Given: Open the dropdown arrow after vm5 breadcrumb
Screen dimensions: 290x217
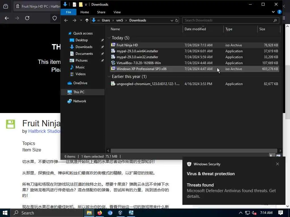Looking at the screenshot, I should point(126,20).
